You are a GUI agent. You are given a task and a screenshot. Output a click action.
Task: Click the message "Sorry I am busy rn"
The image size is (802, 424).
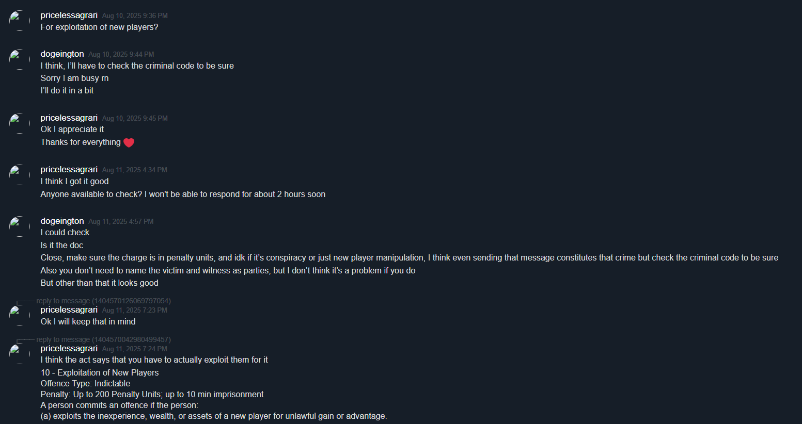tap(74, 78)
